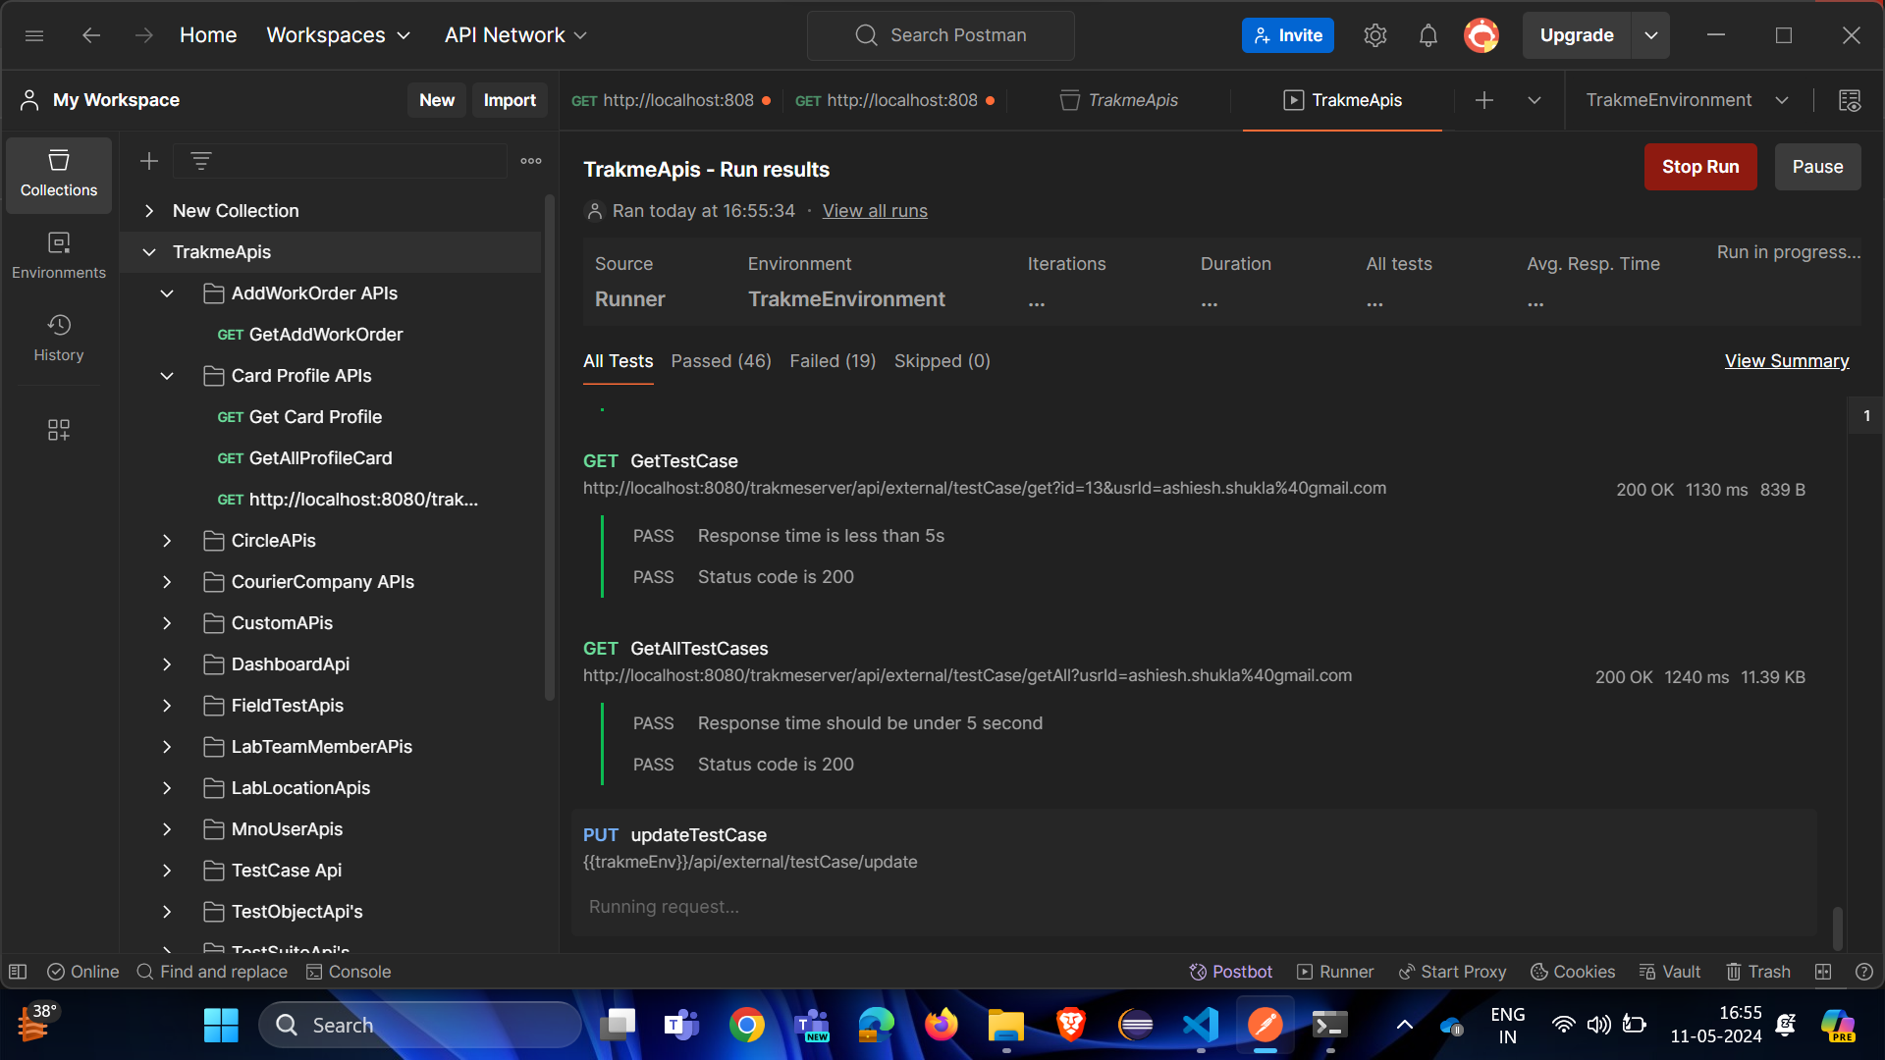
Task: Open the View all runs link
Action: tap(875, 211)
